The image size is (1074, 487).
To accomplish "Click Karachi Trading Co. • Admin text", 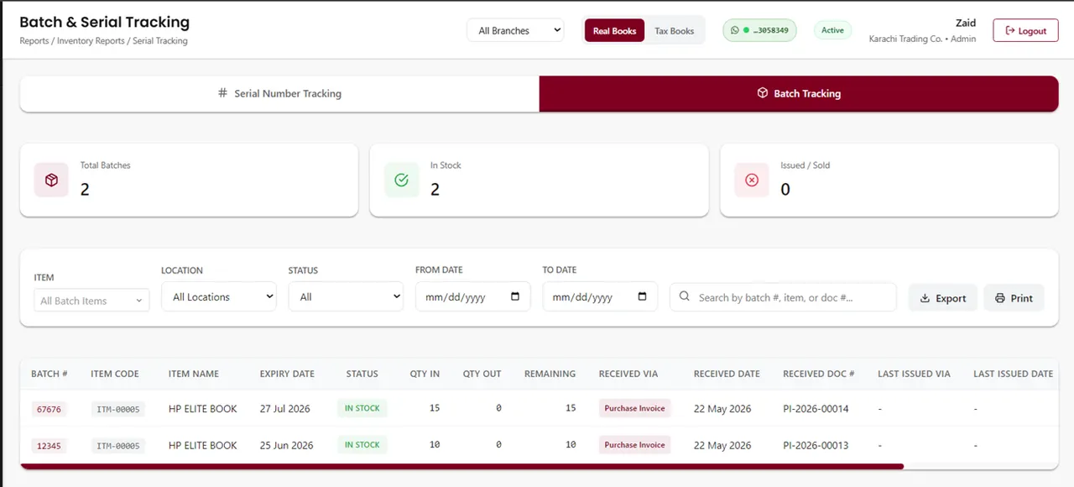I will 922,39.
